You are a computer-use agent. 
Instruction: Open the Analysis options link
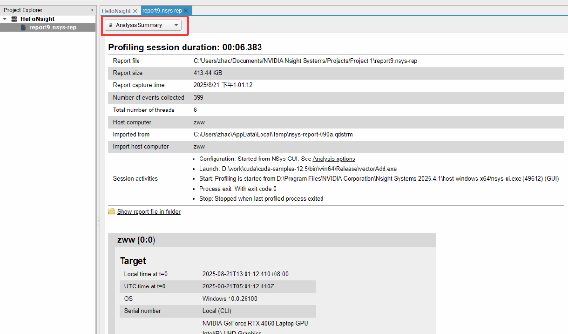(334, 159)
